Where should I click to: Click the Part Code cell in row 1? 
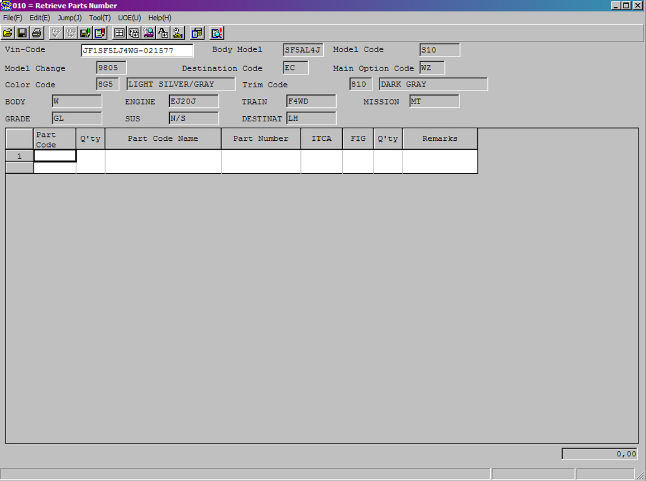55,156
